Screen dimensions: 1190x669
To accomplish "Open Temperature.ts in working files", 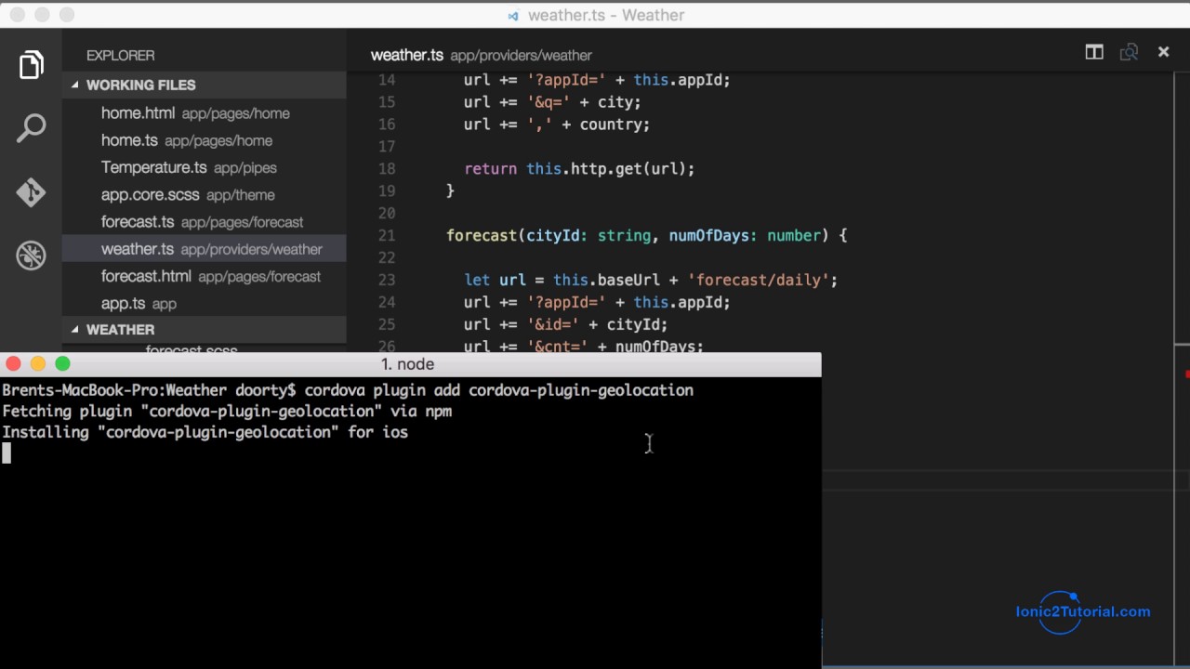I will pos(205,167).
